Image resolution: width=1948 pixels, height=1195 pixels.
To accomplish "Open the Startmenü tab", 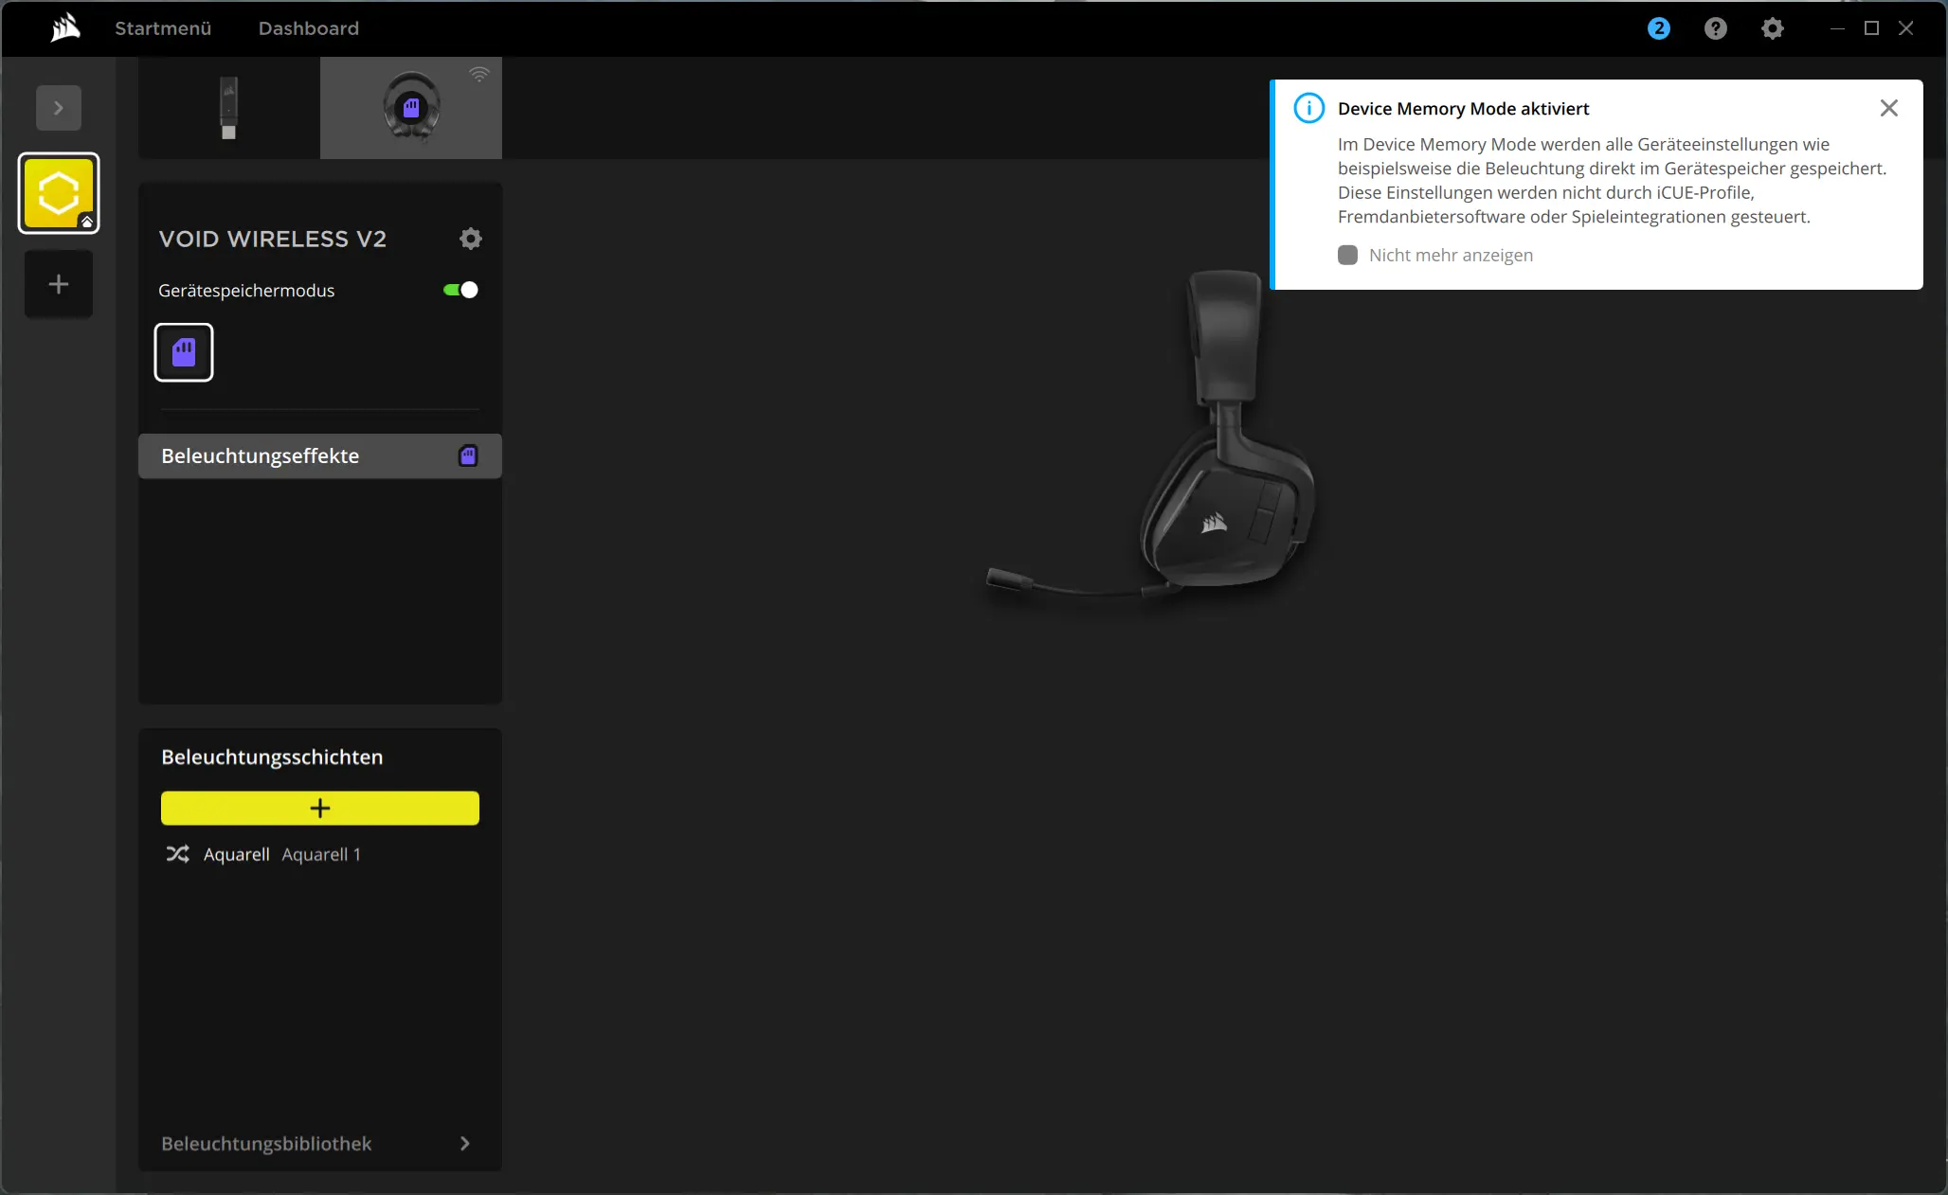I will 163,28.
